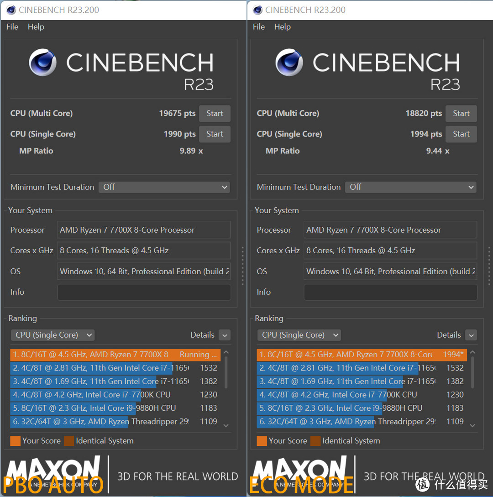Image resolution: width=493 pixels, height=497 pixels.
Task: Click Processor field in right window
Action: click(x=390, y=230)
